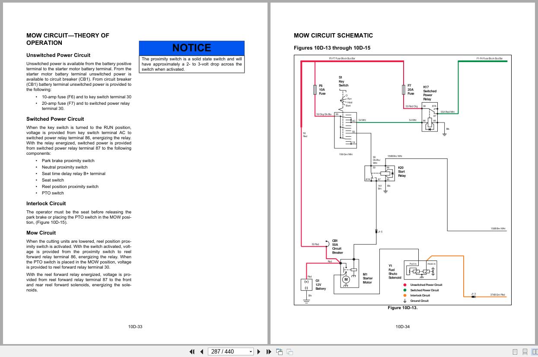Click the S1 Key Switch label

(x=343, y=81)
